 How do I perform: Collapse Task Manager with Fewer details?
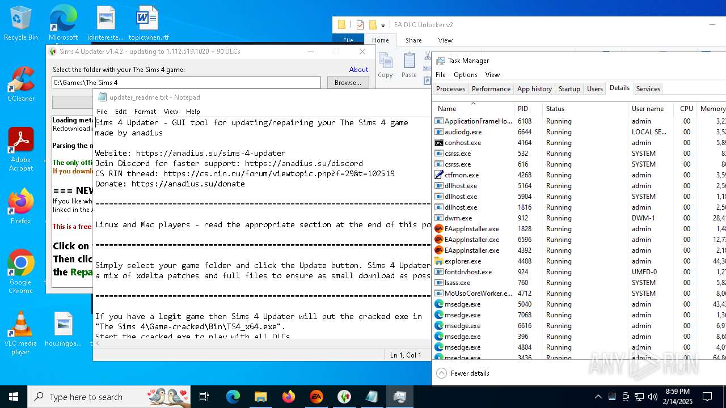pyautogui.click(x=463, y=373)
